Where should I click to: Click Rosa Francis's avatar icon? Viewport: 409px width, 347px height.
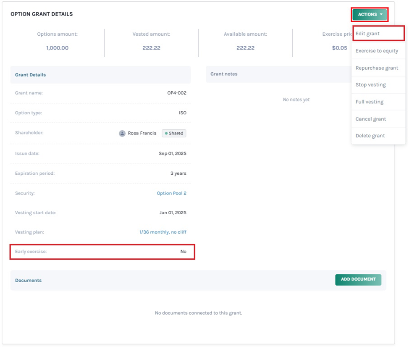122,133
